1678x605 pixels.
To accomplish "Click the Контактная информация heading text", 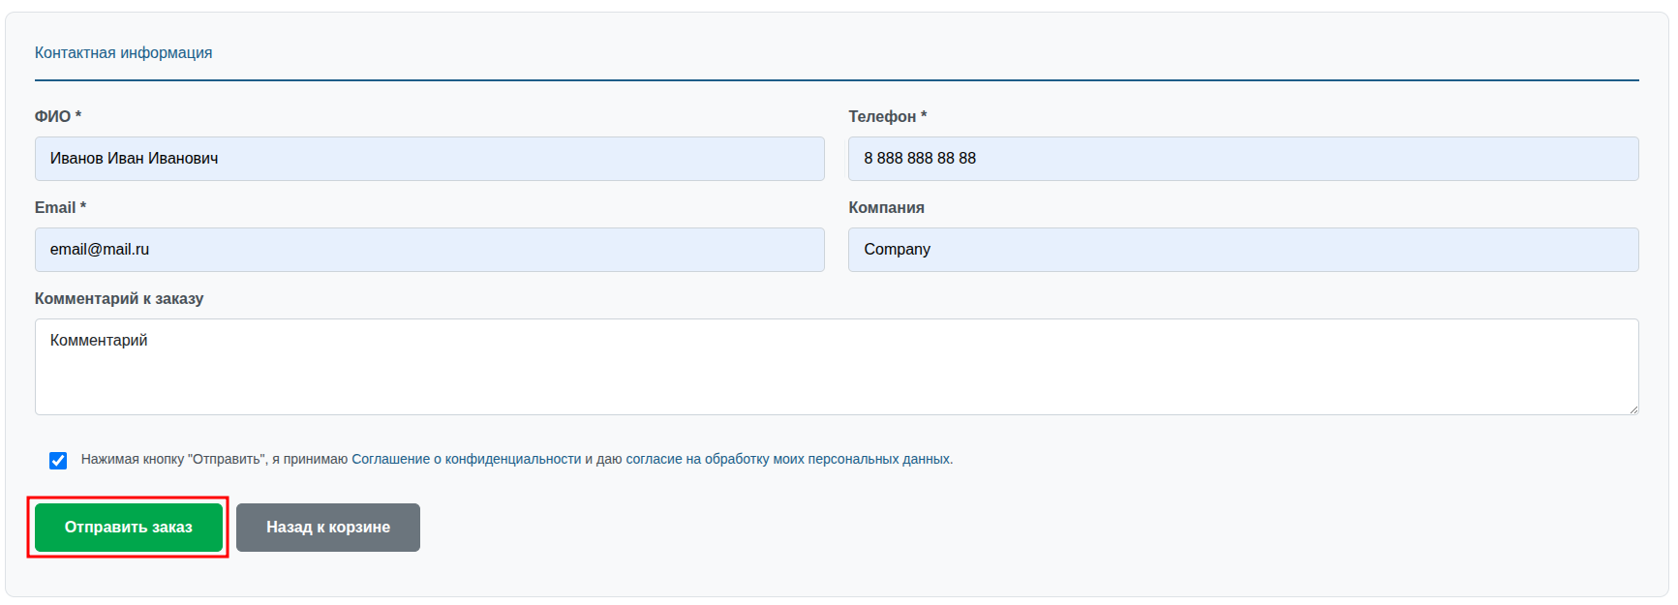I will 124,52.
